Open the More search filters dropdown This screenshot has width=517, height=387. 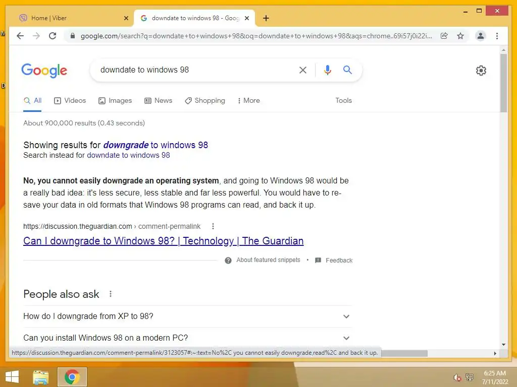pos(248,101)
